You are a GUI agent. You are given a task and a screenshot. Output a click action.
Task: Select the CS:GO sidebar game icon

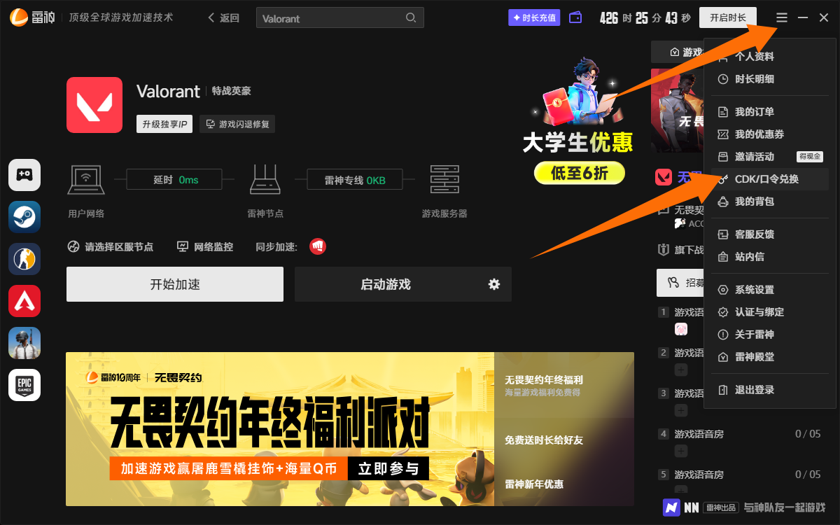[24, 259]
